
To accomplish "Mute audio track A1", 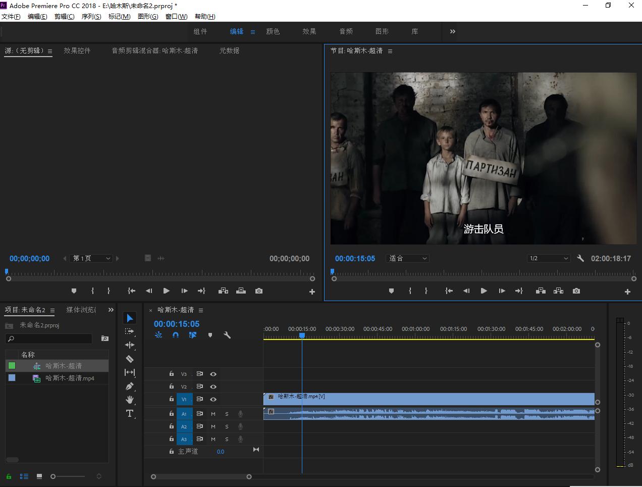I will [x=213, y=414].
